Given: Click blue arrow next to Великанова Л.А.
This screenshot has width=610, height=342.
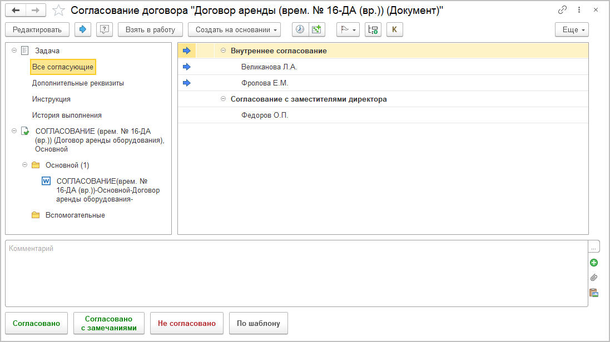Looking at the screenshot, I should [x=187, y=67].
